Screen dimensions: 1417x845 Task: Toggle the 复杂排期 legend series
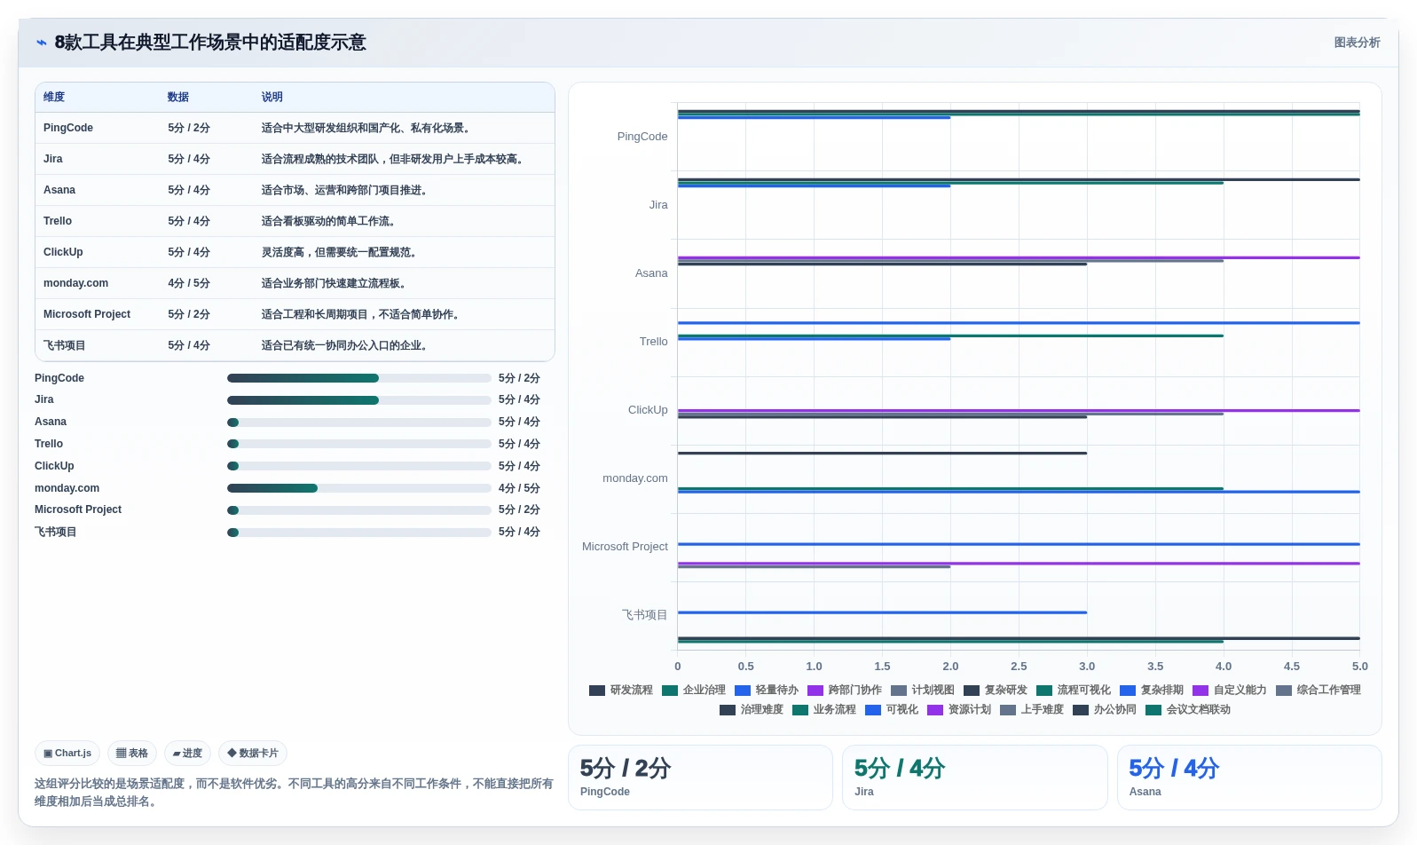point(1152,691)
